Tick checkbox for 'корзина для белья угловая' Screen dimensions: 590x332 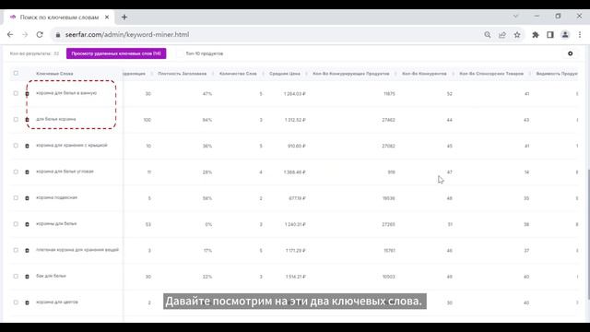pos(16,172)
